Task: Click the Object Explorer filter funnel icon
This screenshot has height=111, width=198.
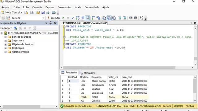Action: click(x=30, y=28)
